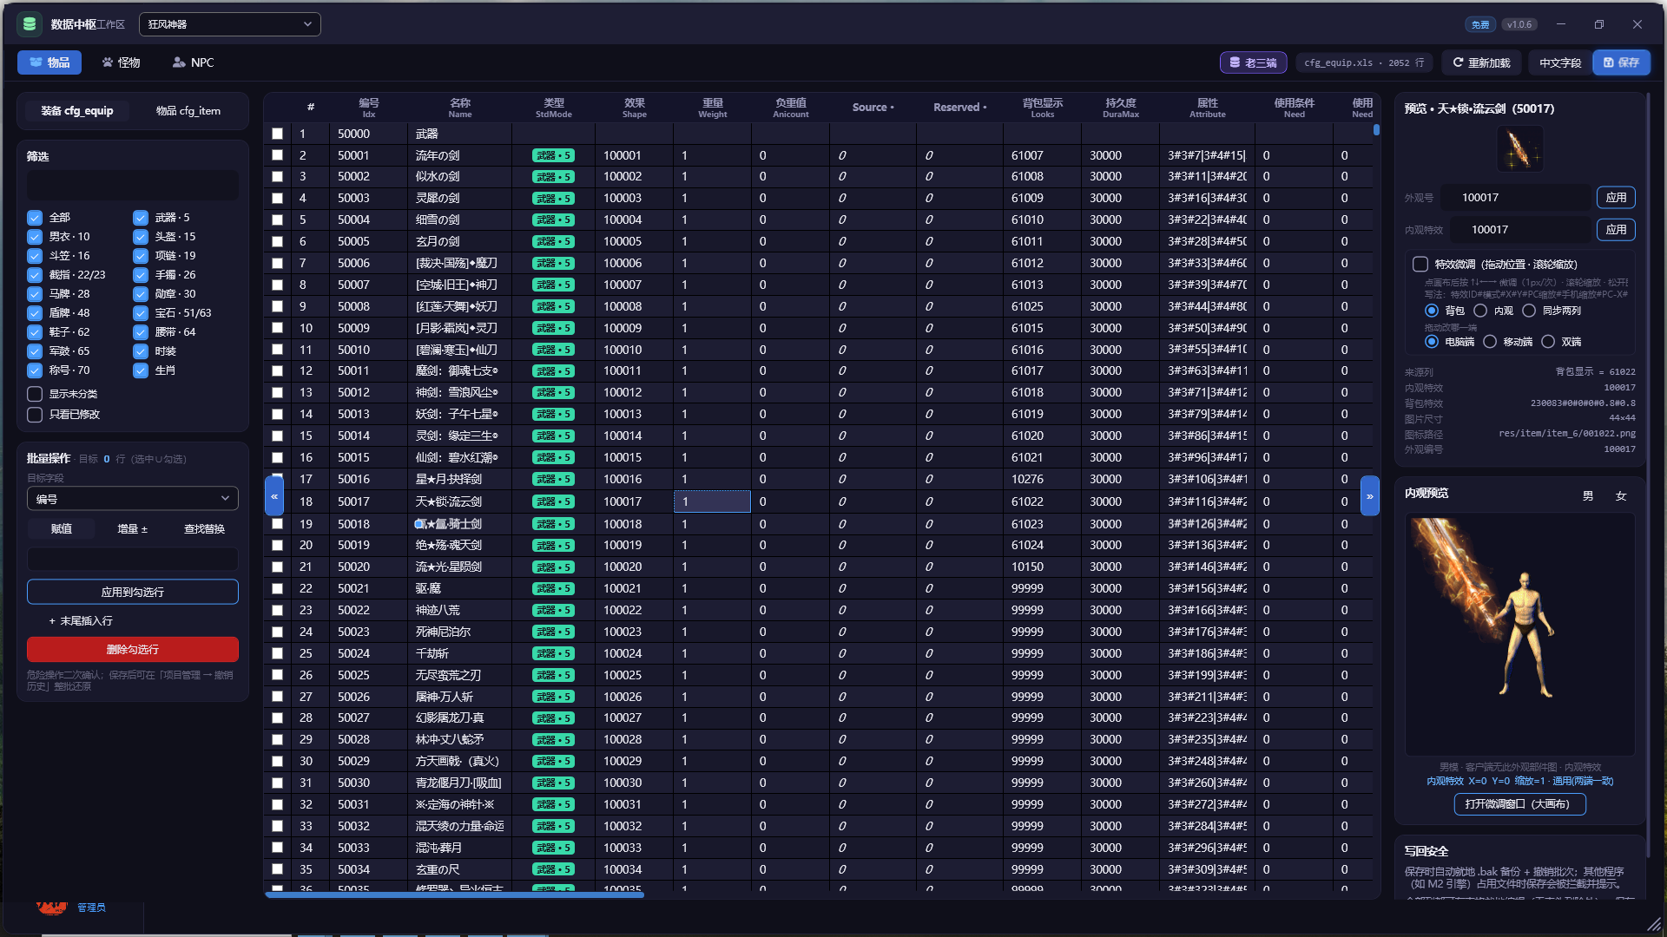Viewport: 1667px width, 937px height.
Task: Open the 编号 target field dropdown
Action: point(133,499)
